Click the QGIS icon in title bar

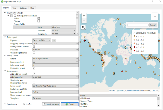[x=2, y=2]
